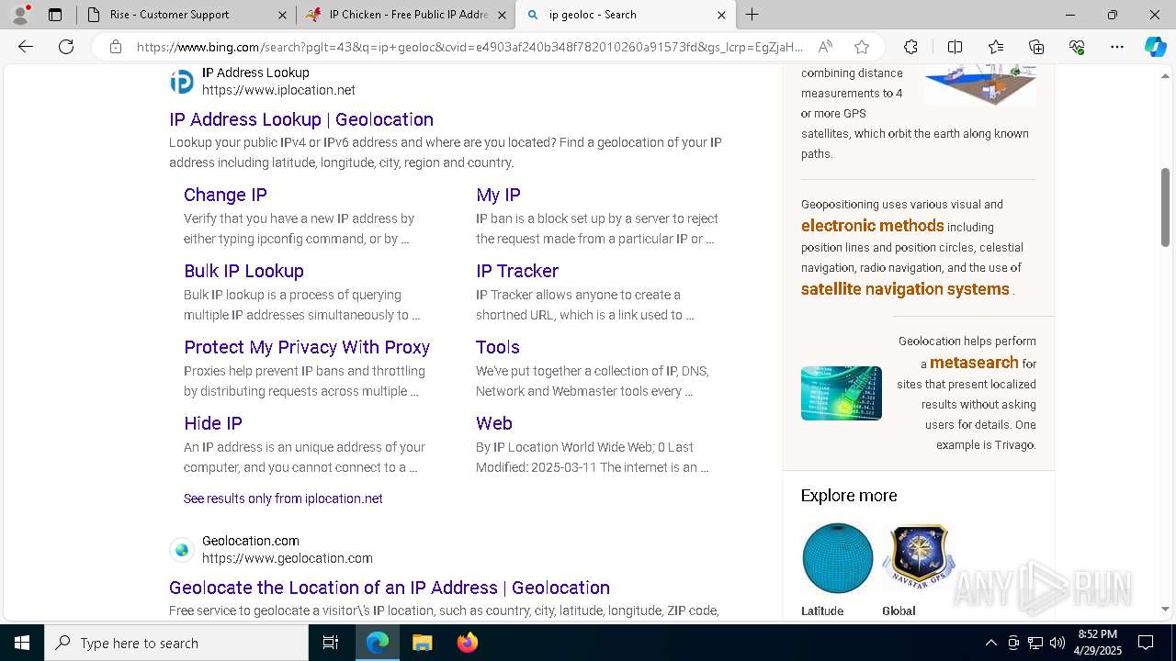
Task: Open the metasearch data thumbnail image
Action: click(842, 393)
